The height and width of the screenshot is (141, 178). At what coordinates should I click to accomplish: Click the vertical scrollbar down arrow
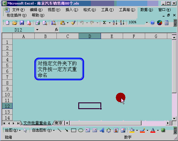[x=174, y=119]
